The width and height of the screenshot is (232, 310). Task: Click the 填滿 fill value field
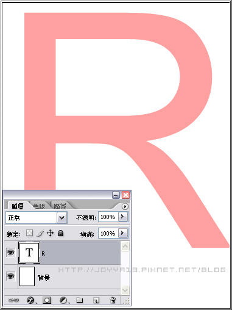click(108, 233)
